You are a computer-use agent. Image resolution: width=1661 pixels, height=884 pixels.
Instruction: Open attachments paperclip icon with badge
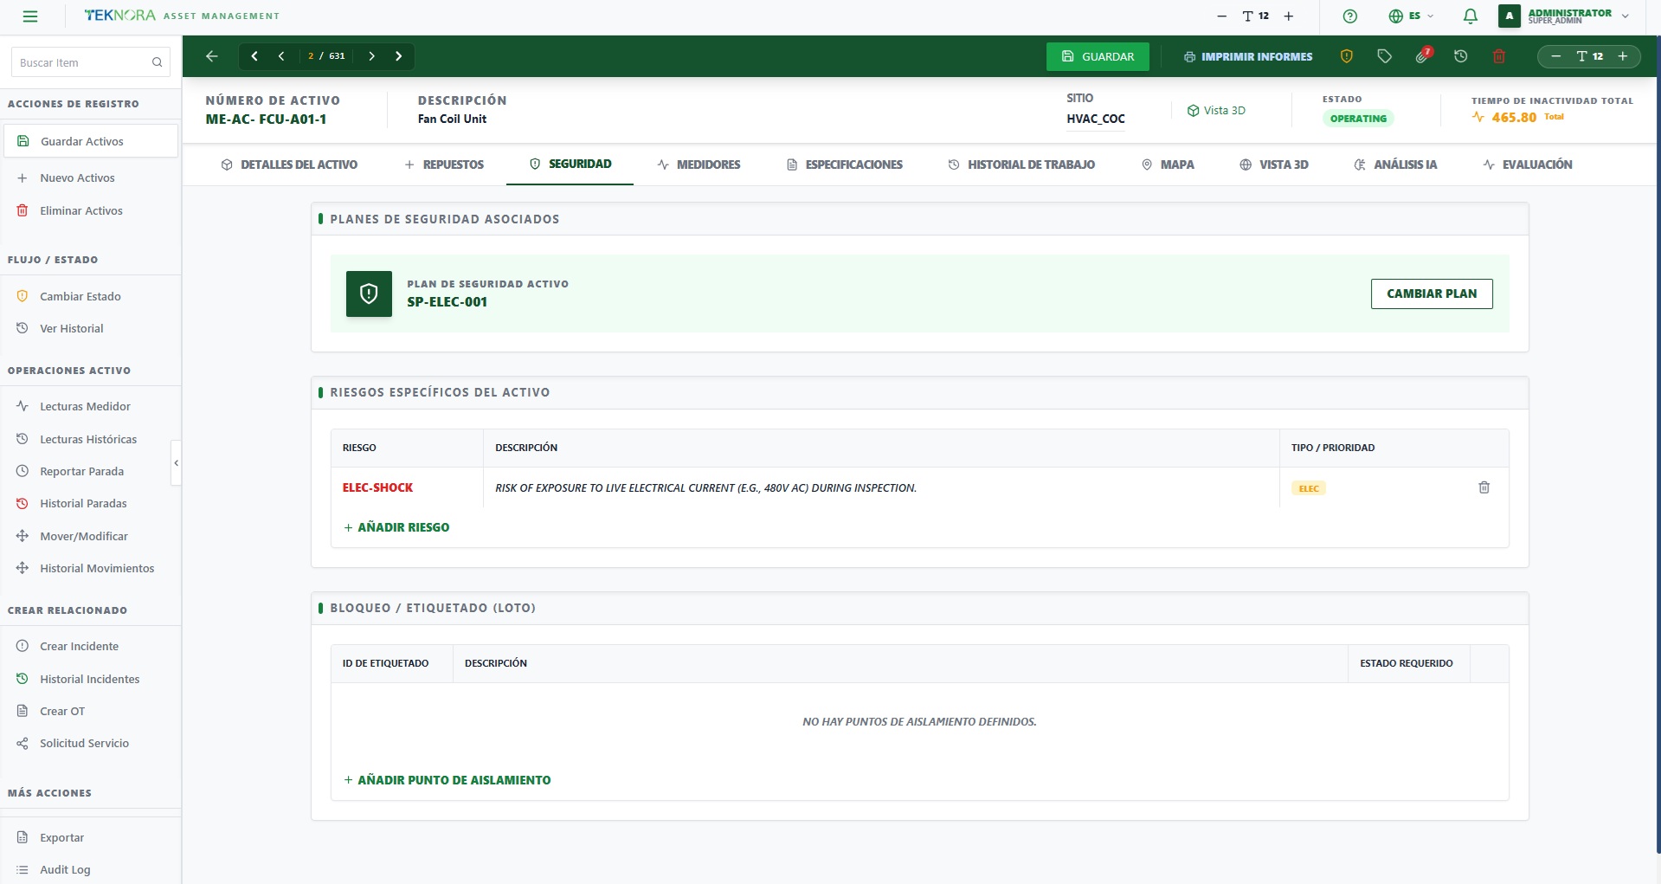point(1422,56)
